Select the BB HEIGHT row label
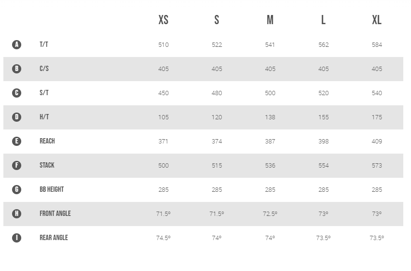 tap(52, 189)
